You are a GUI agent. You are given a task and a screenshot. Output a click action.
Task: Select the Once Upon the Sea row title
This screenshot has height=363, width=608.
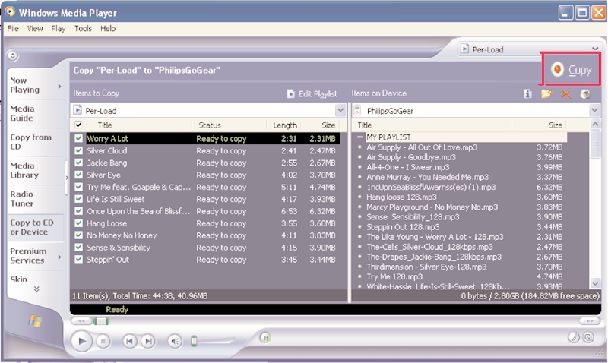(x=138, y=211)
